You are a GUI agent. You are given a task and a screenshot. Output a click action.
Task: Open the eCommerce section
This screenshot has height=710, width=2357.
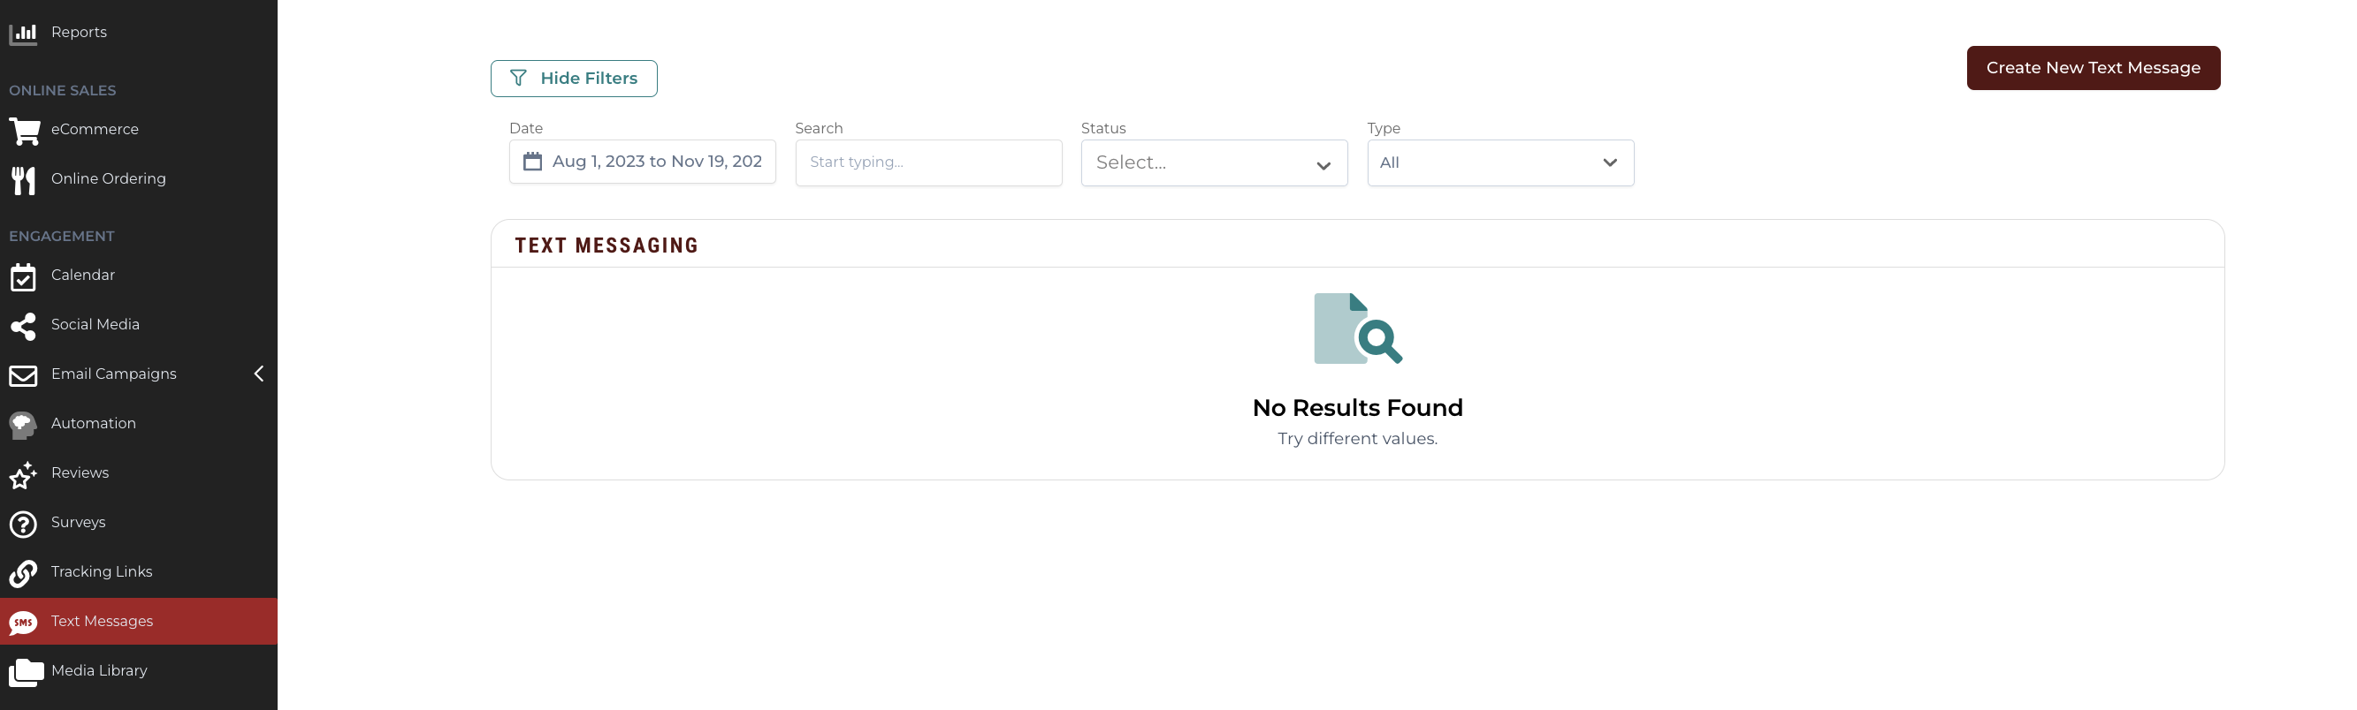(138, 129)
